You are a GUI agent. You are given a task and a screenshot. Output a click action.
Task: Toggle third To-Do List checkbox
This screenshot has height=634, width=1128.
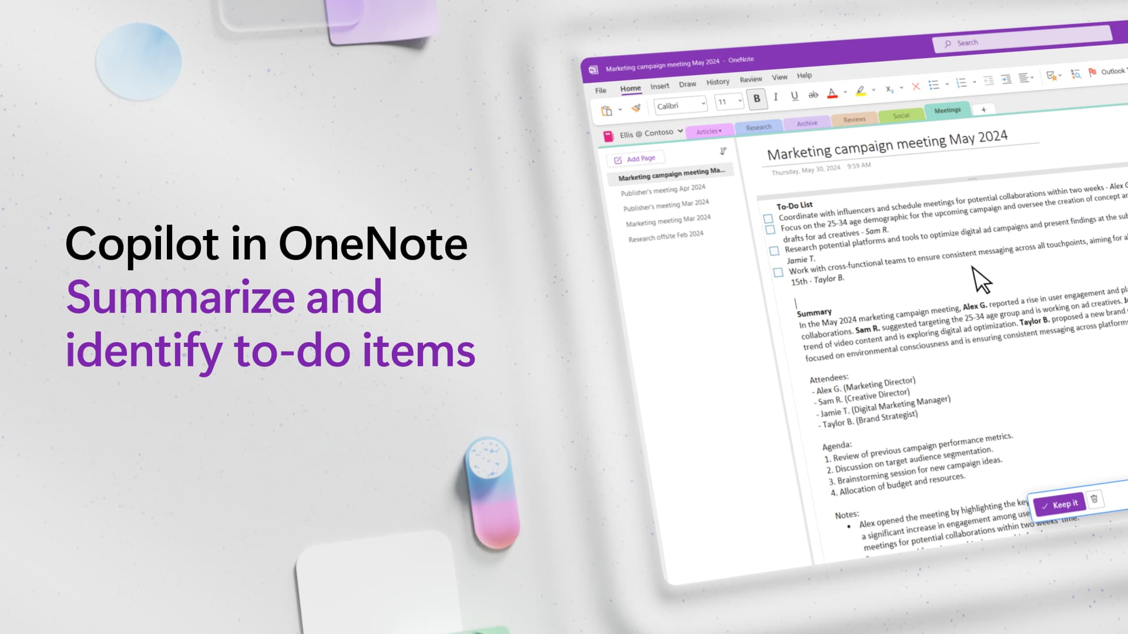click(x=774, y=249)
